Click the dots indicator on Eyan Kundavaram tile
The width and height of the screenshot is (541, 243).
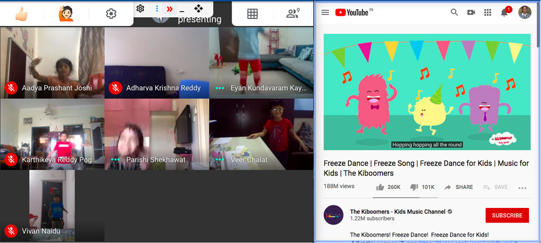tap(220, 88)
